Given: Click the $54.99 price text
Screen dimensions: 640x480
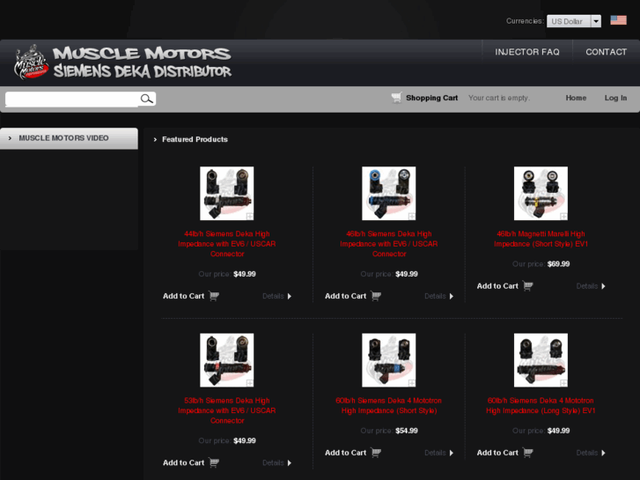Looking at the screenshot, I should 407,431.
